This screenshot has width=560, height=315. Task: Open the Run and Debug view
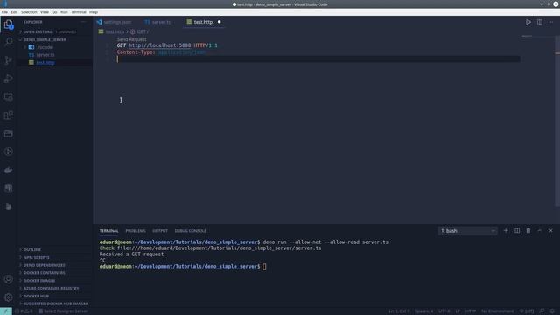coord(8,79)
